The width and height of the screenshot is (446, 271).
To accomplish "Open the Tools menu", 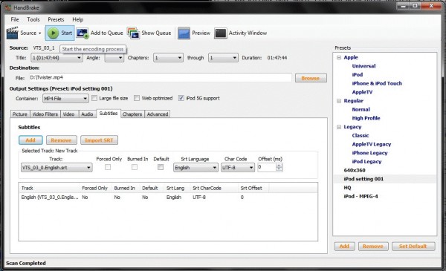I will [x=33, y=19].
